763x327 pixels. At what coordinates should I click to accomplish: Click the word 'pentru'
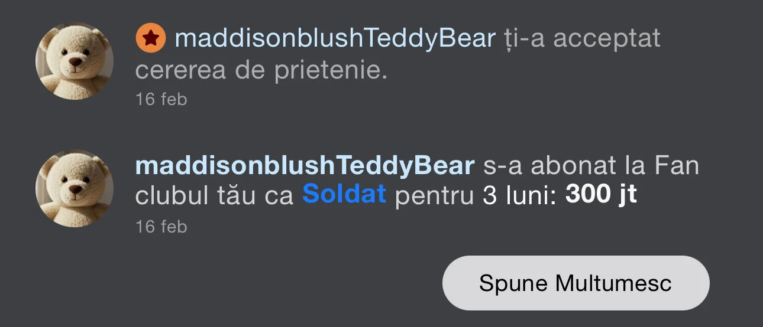434,195
